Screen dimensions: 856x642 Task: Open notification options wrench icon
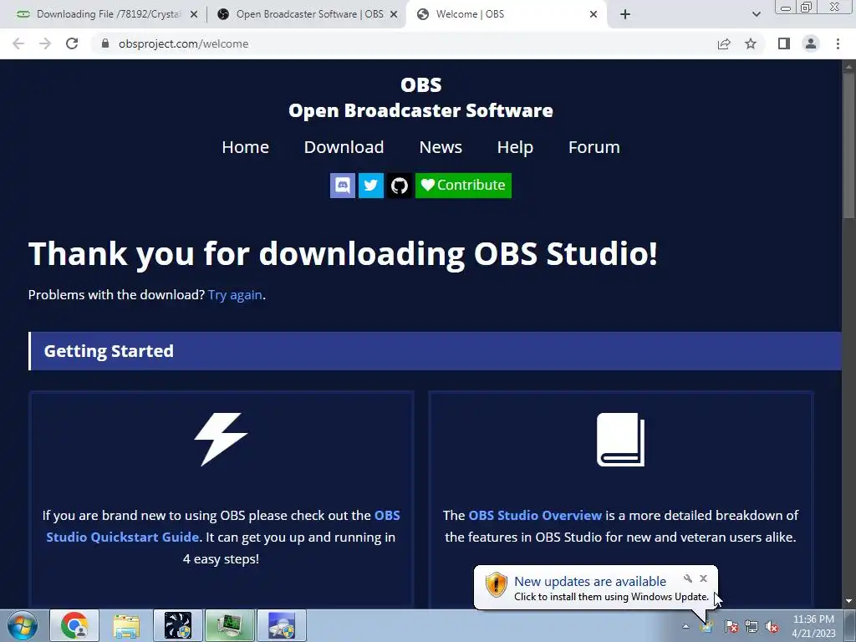point(688,578)
